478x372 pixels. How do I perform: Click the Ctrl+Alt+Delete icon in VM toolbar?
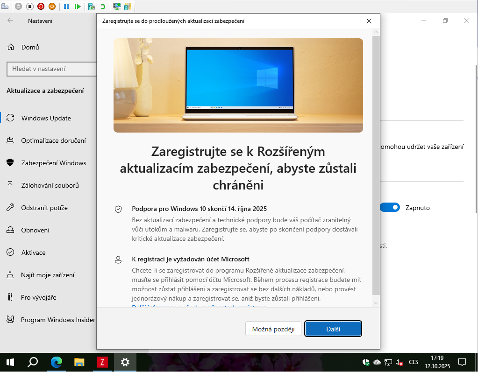[x=5, y=7]
